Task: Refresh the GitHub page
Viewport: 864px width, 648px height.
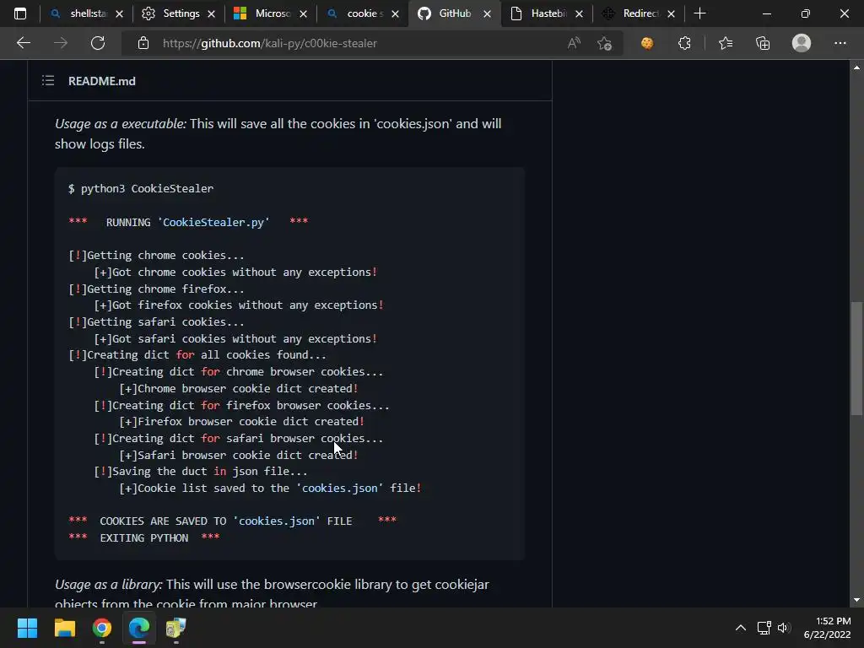Action: click(98, 43)
